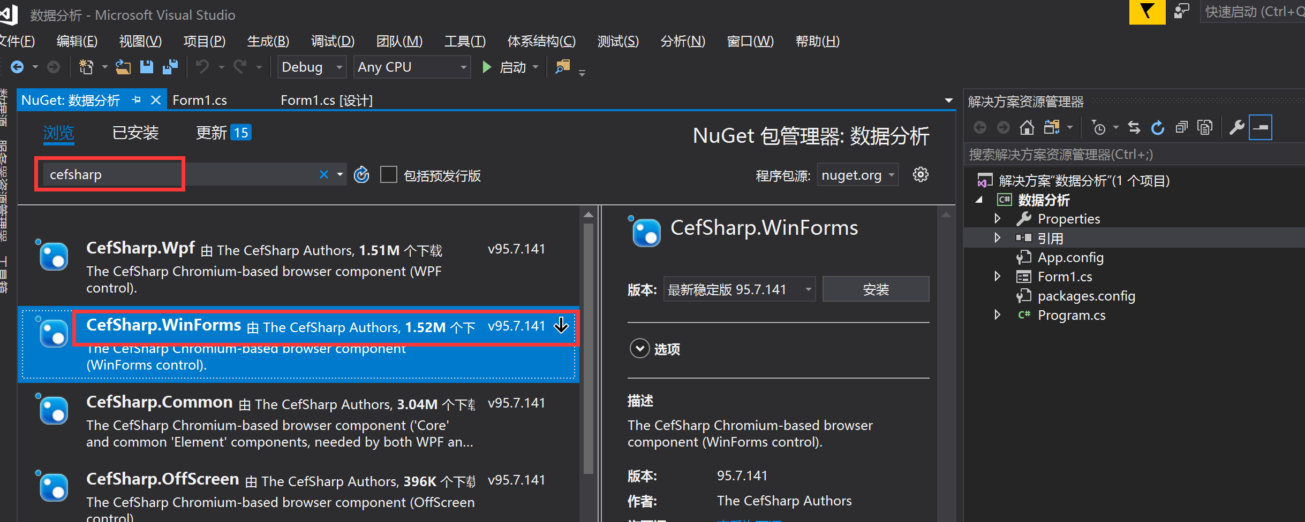The height and width of the screenshot is (522, 1305).
Task: Click Sync with Active Document icon in Solution Explorer
Action: pos(1134,128)
